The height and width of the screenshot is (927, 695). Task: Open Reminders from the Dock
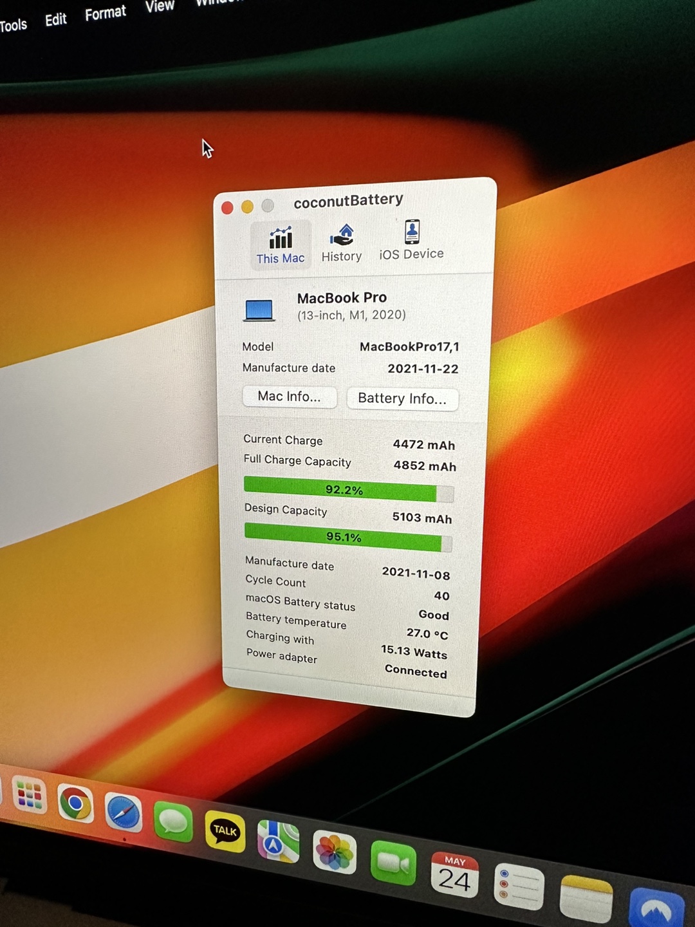pyautogui.click(x=519, y=888)
